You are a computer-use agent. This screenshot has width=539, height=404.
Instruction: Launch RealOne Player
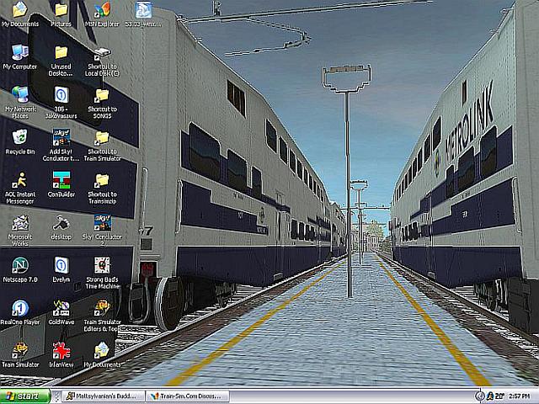(20, 312)
